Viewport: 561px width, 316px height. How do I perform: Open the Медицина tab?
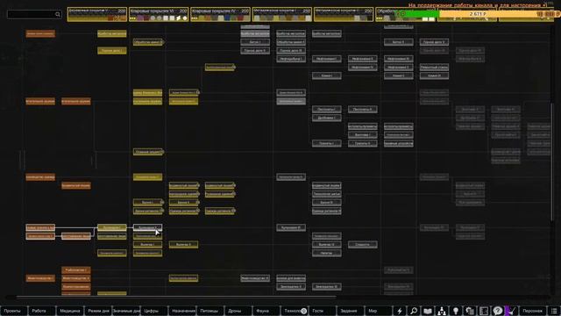(70, 311)
